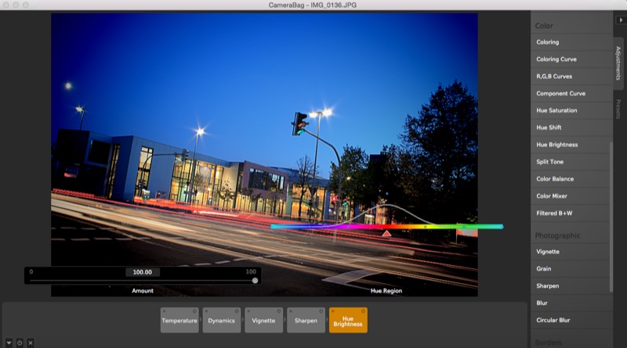Screen dimensions: 627x348
Task: Click the bottom-left x icon to clear adjustments
Action: pyautogui.click(x=30, y=343)
